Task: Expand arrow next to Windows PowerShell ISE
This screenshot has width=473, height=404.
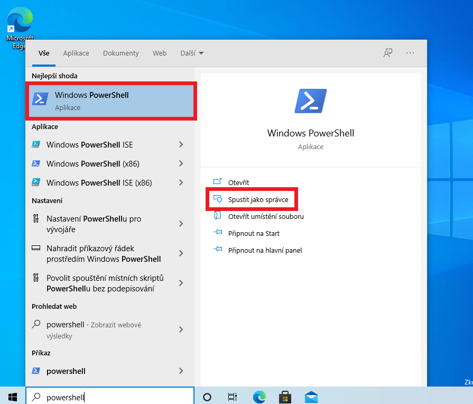Action: 181,145
